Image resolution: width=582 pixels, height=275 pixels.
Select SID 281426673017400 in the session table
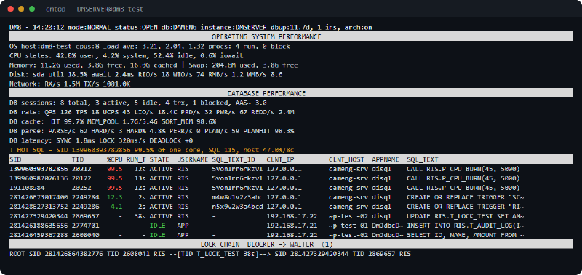click(x=39, y=197)
